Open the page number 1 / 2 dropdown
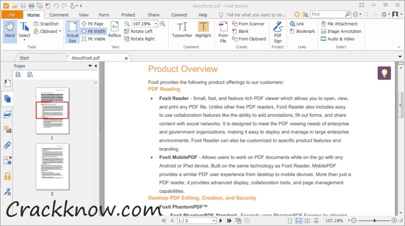The width and height of the screenshot is (405, 226). [x=214, y=220]
